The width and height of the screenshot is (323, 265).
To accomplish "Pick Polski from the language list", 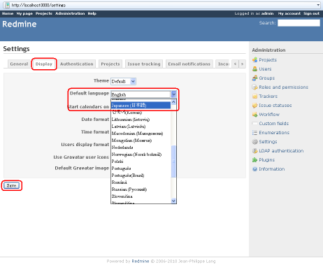I will (x=141, y=162).
